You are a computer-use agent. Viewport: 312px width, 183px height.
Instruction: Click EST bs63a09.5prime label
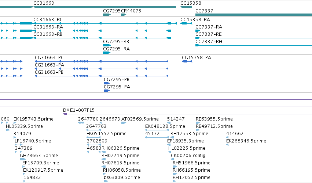pyautogui.click(x=122, y=178)
